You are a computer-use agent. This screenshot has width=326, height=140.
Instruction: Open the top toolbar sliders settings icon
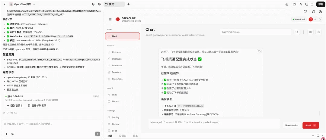point(301,4)
